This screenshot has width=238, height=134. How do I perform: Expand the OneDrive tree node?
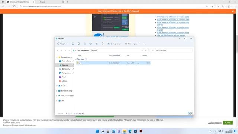tap(57, 86)
